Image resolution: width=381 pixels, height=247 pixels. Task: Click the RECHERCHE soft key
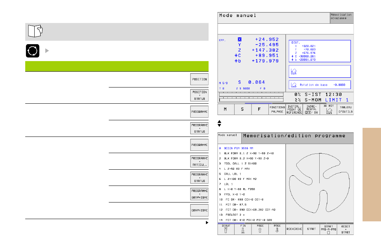(x=294, y=229)
